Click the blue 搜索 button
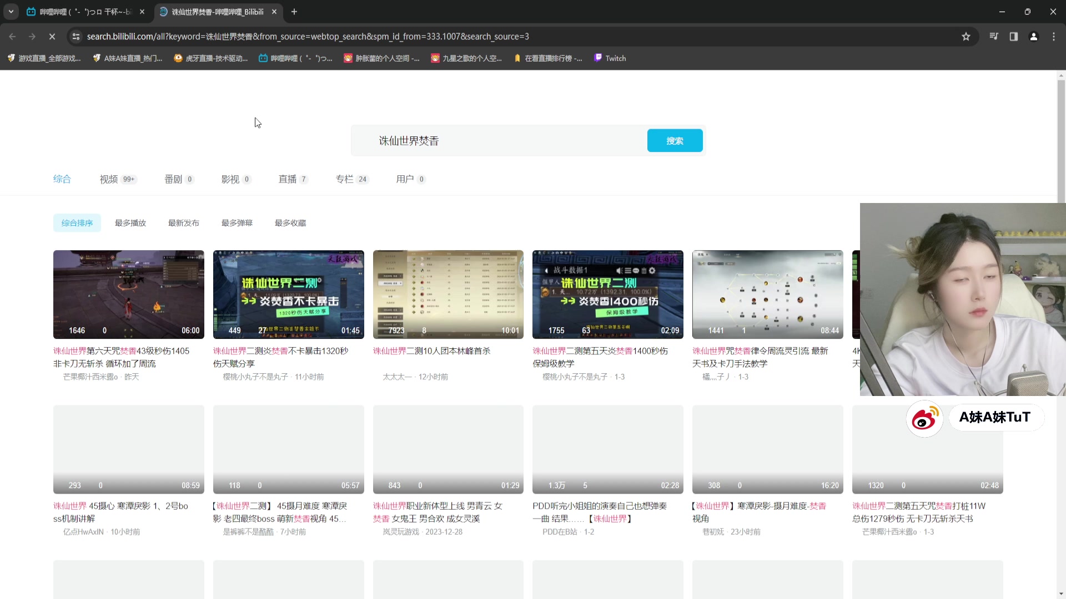 pos(675,141)
